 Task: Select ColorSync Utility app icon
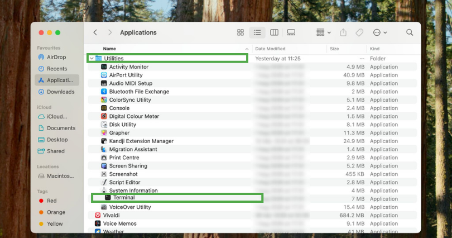tap(104, 100)
